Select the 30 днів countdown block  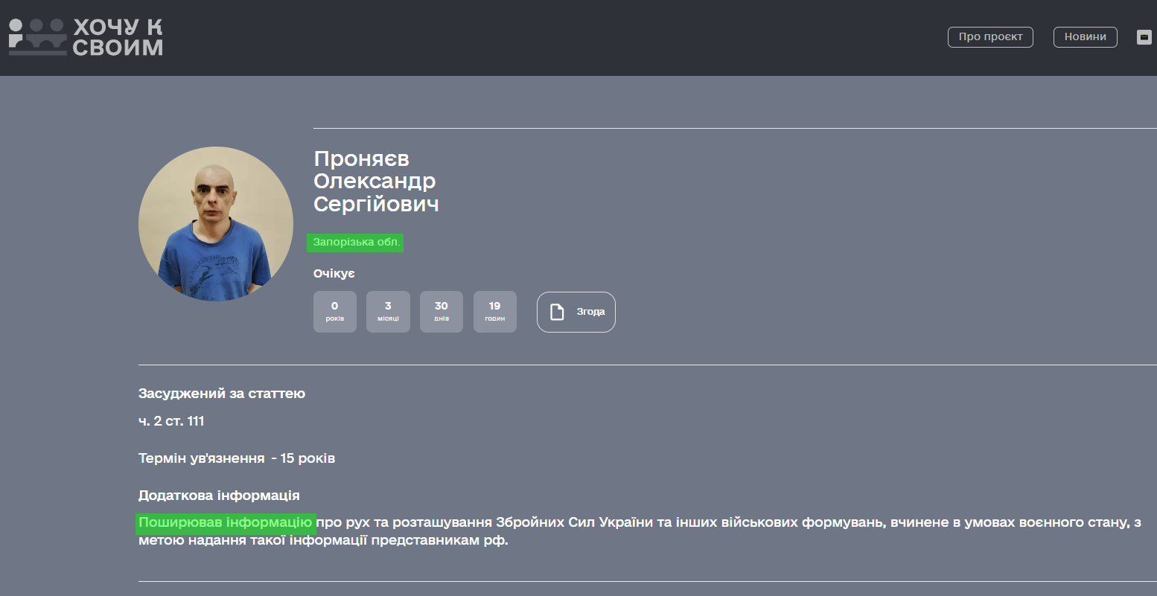(x=441, y=311)
